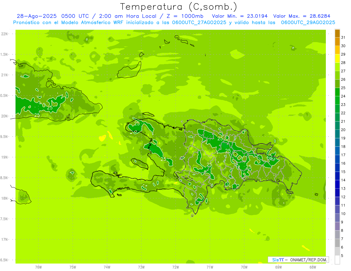This screenshot has height=271, width=351.
Task: Click the "Valor Min. = 23.0194" readout
Action: [x=240, y=16]
